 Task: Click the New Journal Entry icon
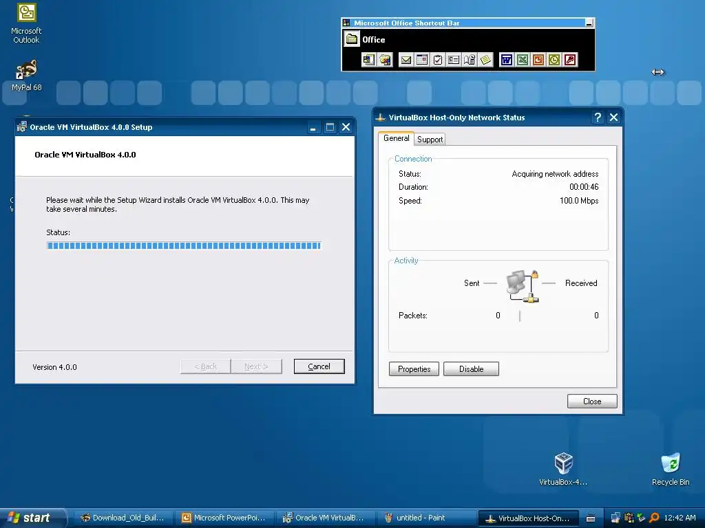tap(470, 60)
